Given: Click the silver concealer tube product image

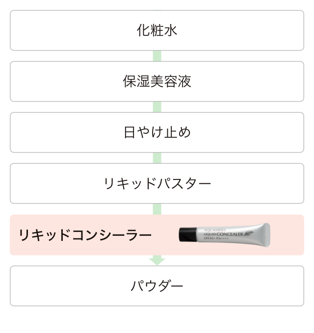Looking at the screenshot, I should 225,235.
